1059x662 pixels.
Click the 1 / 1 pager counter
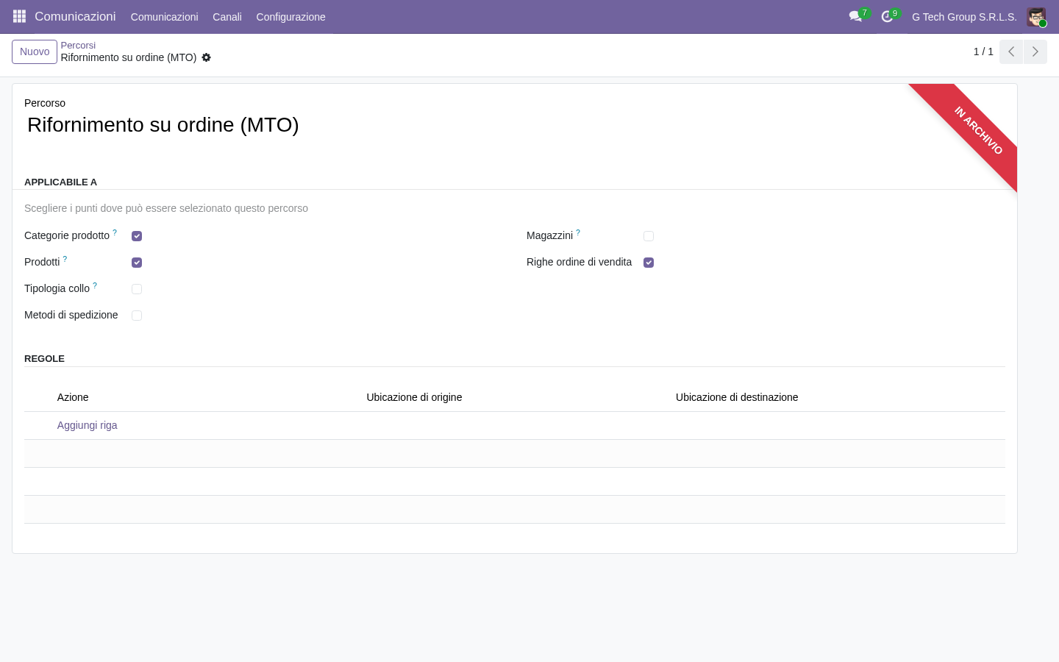point(983,51)
